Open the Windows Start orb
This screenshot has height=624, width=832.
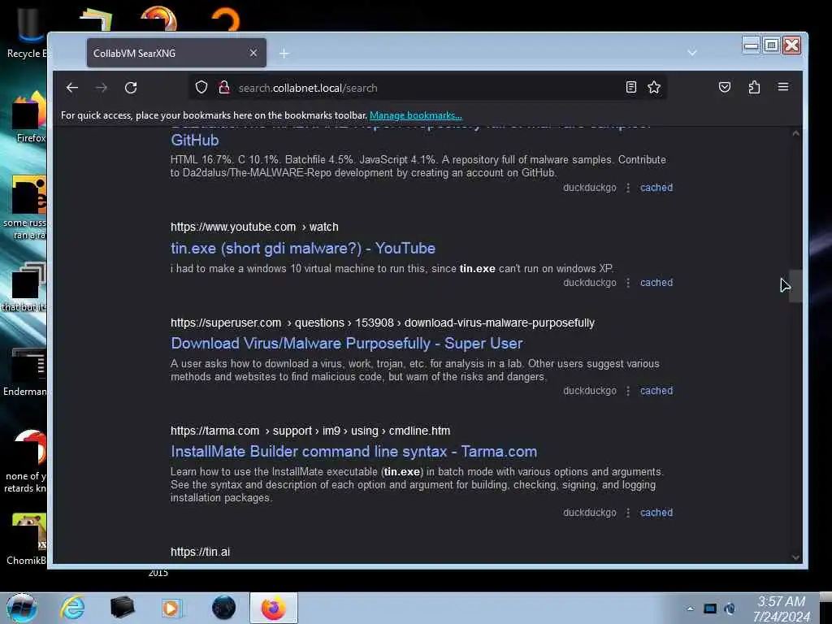[x=22, y=608]
